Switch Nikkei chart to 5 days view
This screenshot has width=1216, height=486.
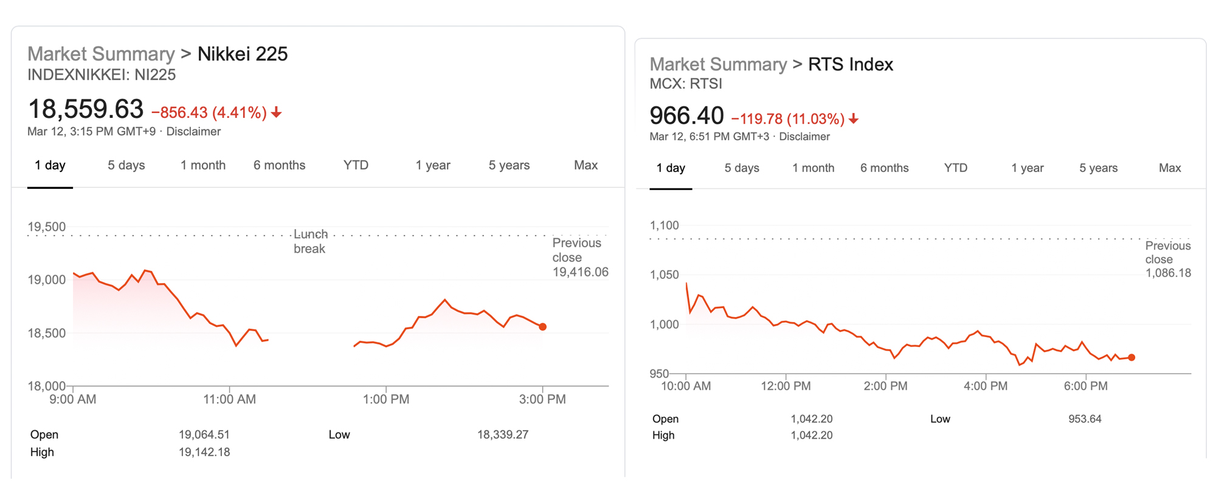[x=125, y=165]
